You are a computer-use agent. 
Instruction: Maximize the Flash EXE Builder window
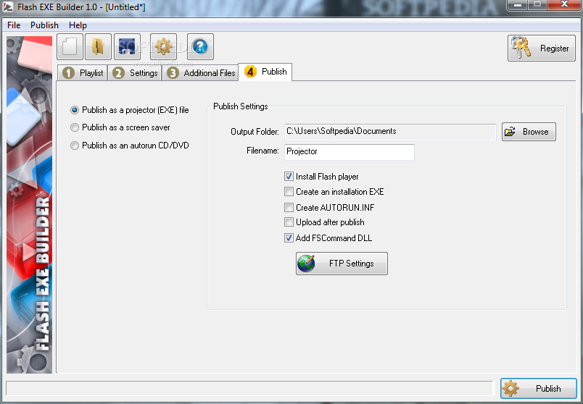(537, 5)
